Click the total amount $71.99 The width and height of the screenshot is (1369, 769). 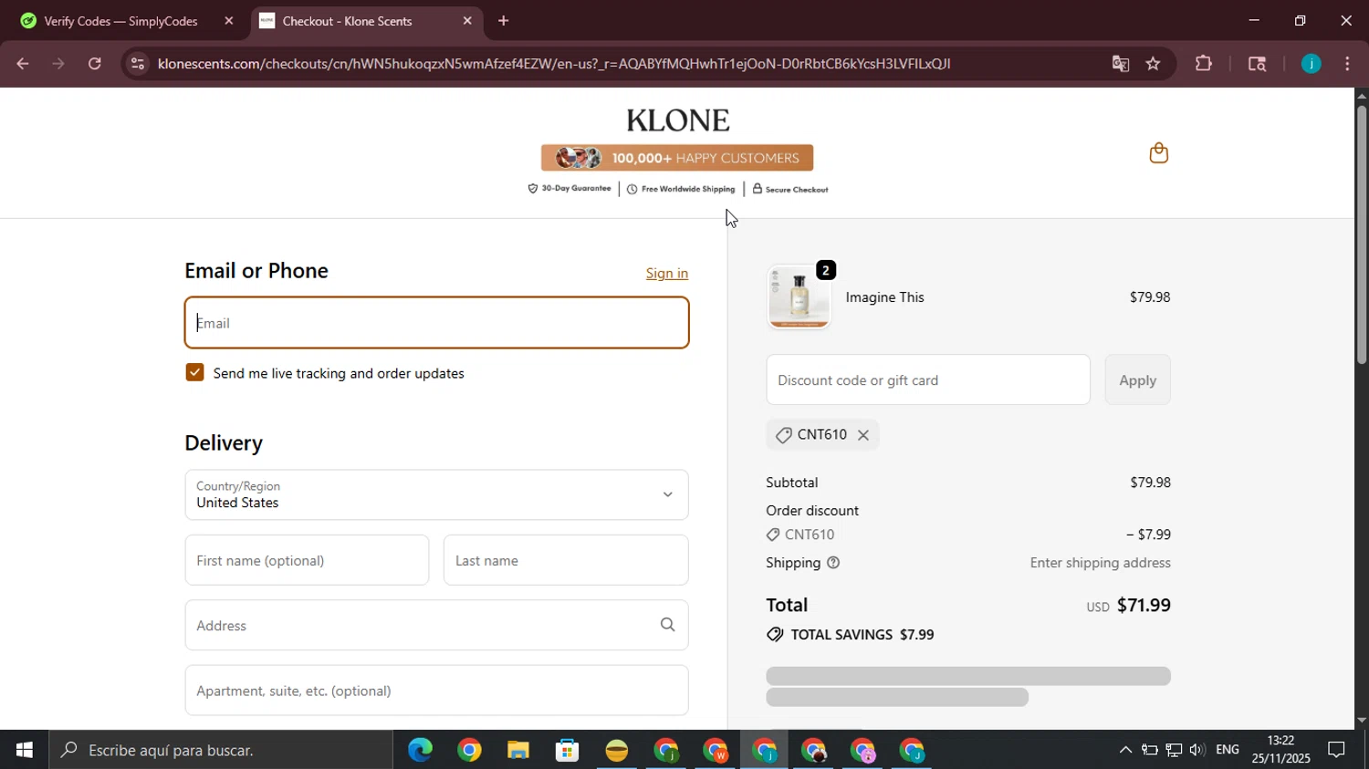point(1144,605)
